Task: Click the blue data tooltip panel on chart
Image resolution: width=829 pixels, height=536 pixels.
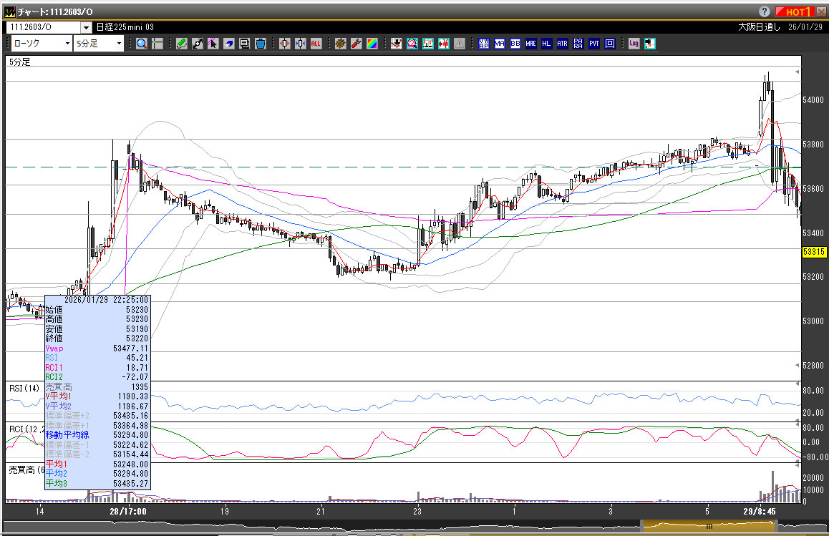Action: 97,392
